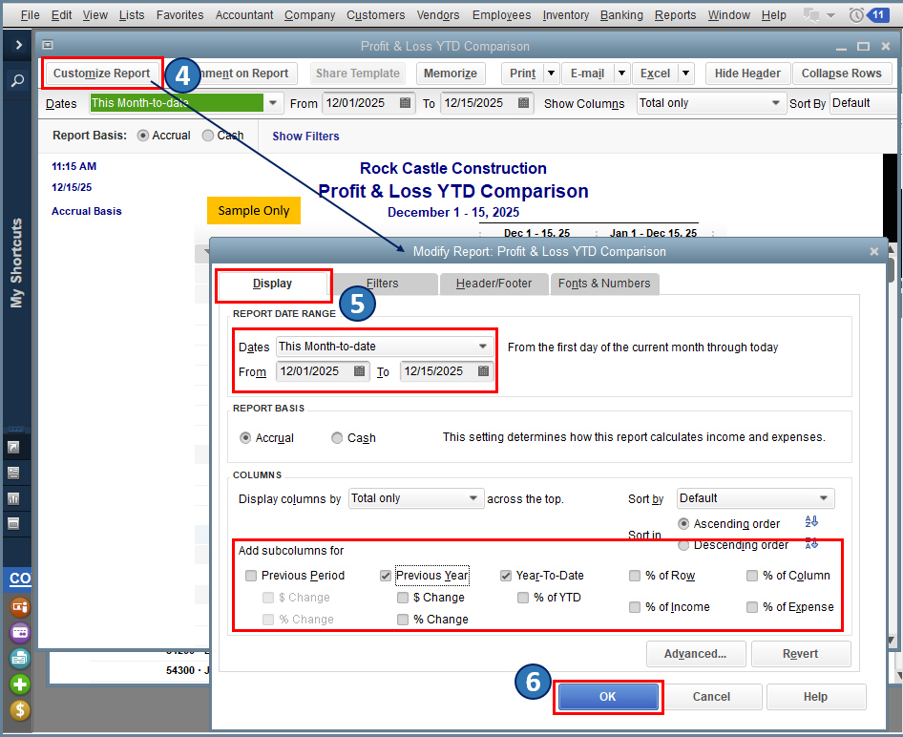Click the gold dollar sign icon
Viewport: 903px width, 737px height.
pos(20,710)
